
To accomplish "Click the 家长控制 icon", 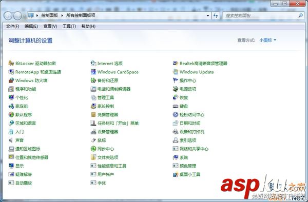I will coord(93,106).
